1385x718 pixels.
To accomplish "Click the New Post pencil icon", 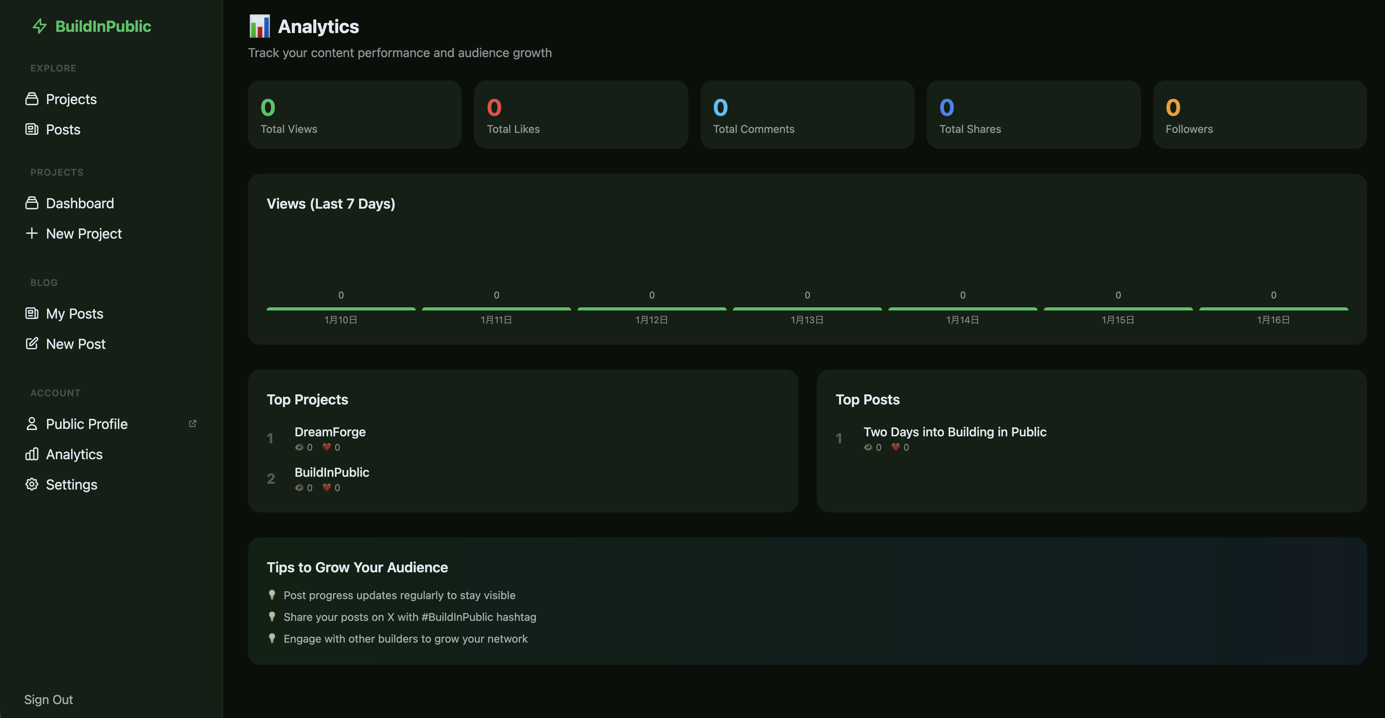I will tap(32, 343).
